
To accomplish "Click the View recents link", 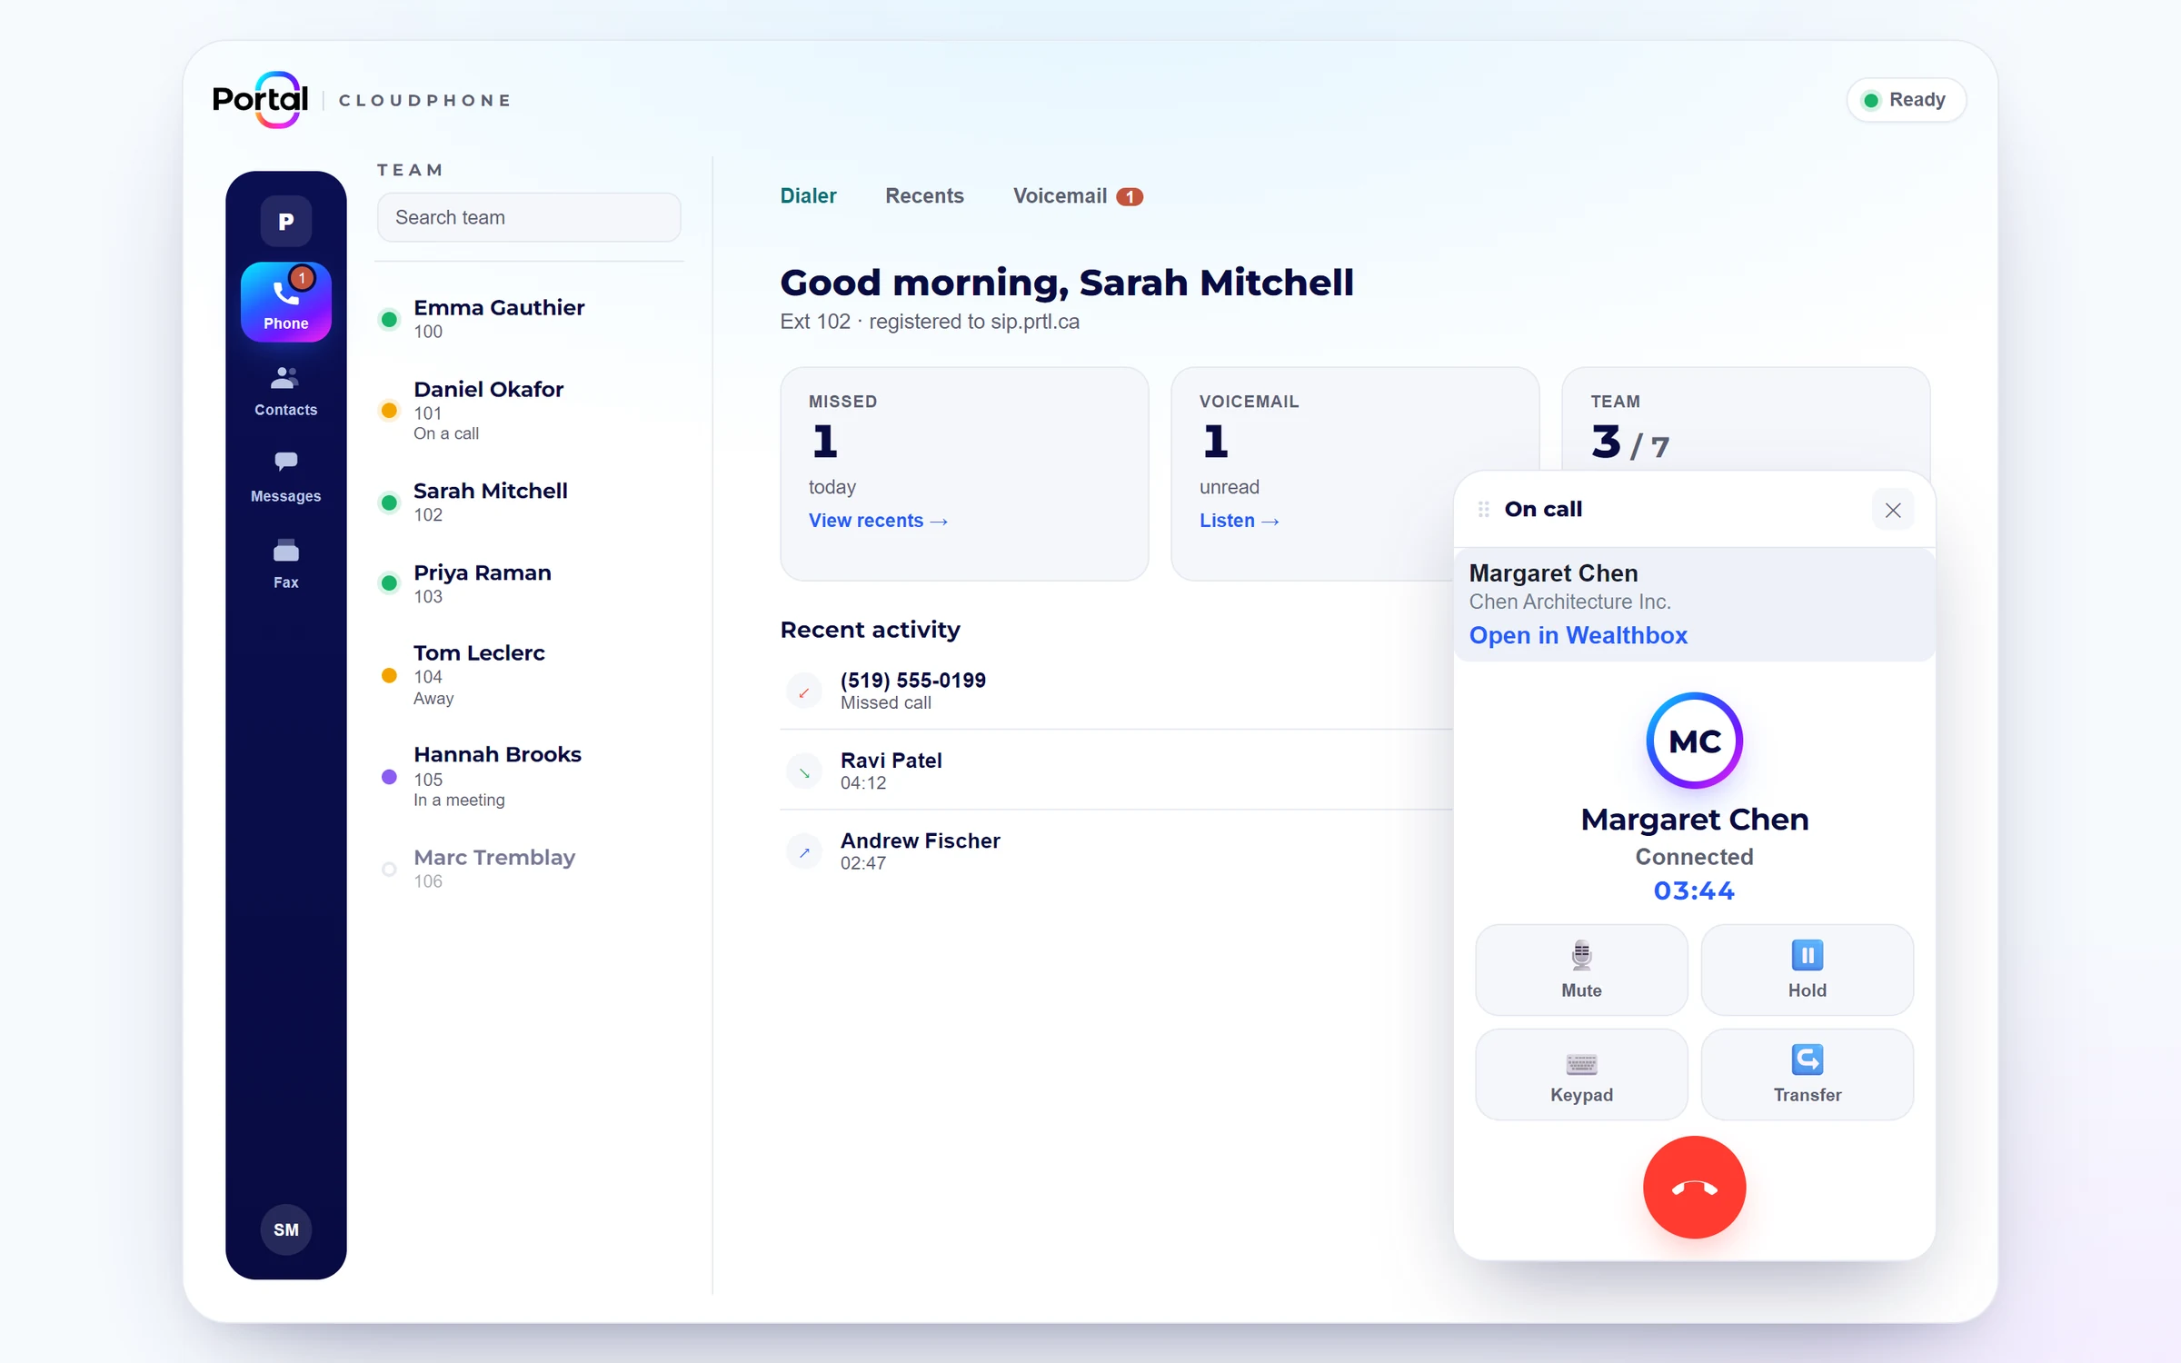I will click(x=878, y=521).
